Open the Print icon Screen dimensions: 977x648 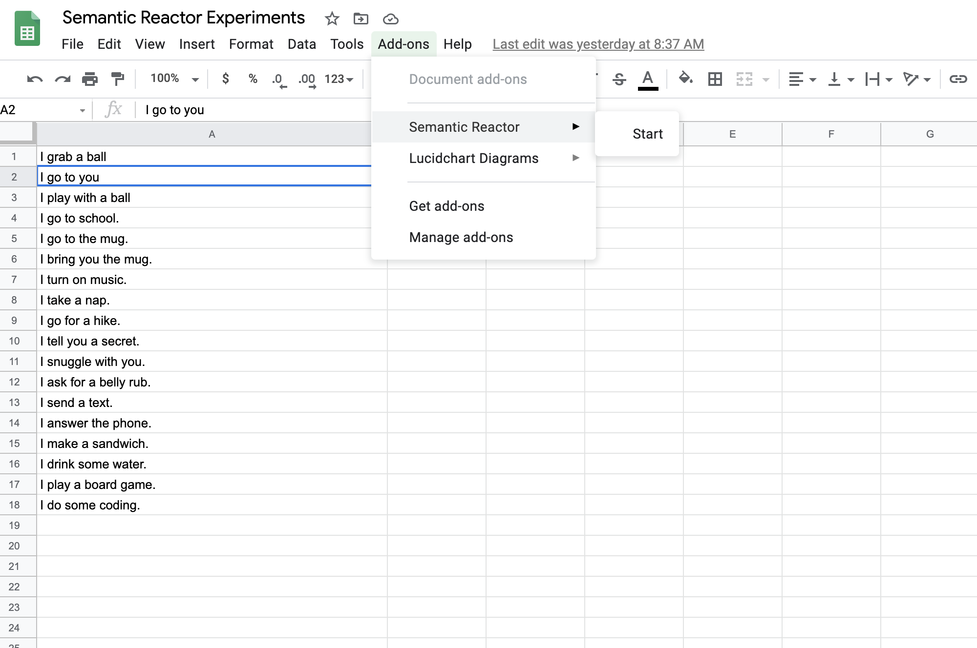(90, 79)
